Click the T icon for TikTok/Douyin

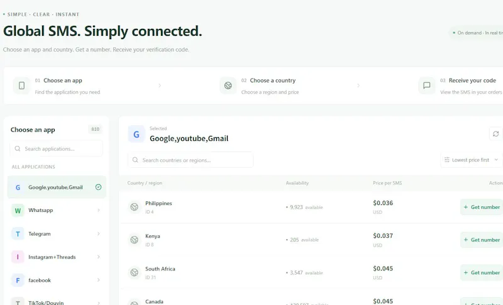point(18,302)
